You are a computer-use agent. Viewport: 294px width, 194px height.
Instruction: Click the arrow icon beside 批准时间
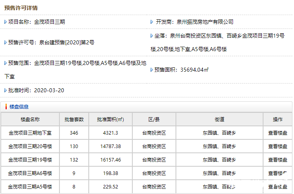6,90
